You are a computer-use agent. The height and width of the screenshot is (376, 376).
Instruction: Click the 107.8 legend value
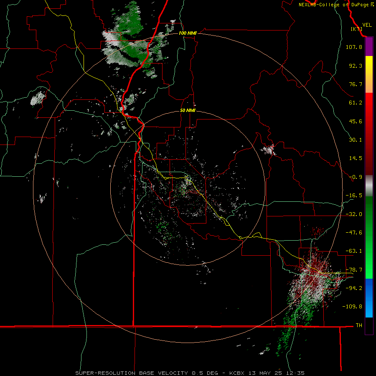(354, 47)
